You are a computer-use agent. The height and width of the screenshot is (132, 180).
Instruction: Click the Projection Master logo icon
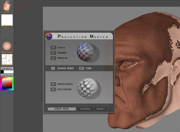click(49, 36)
